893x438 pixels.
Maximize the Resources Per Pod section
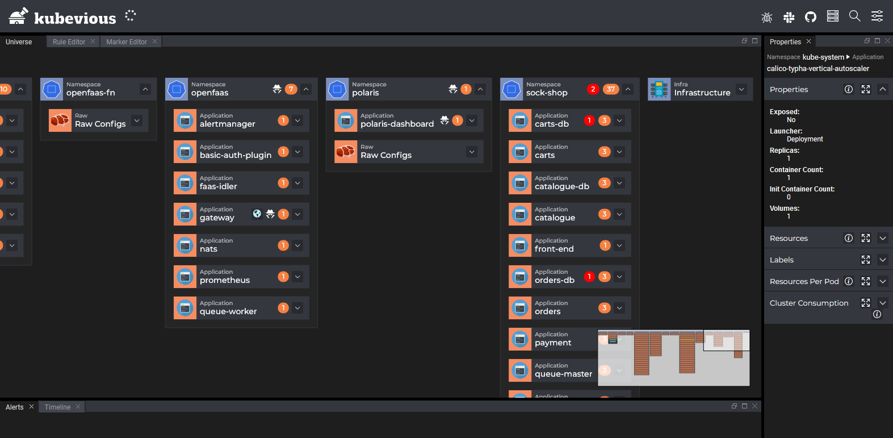pos(866,281)
